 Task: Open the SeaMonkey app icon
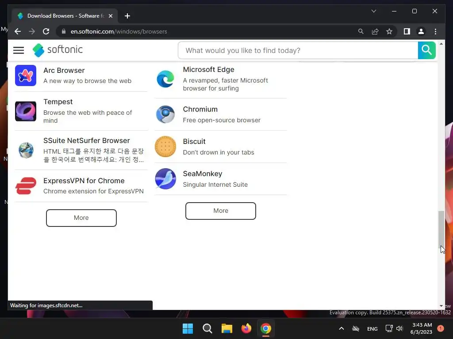[x=165, y=179]
